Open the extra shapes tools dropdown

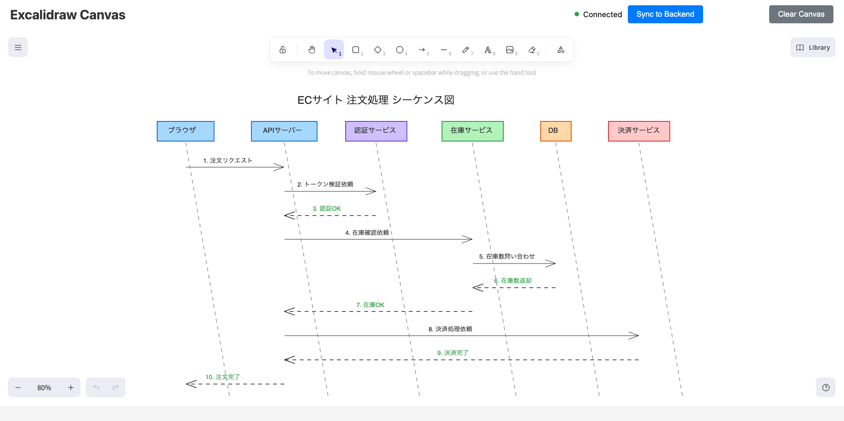[560, 49]
